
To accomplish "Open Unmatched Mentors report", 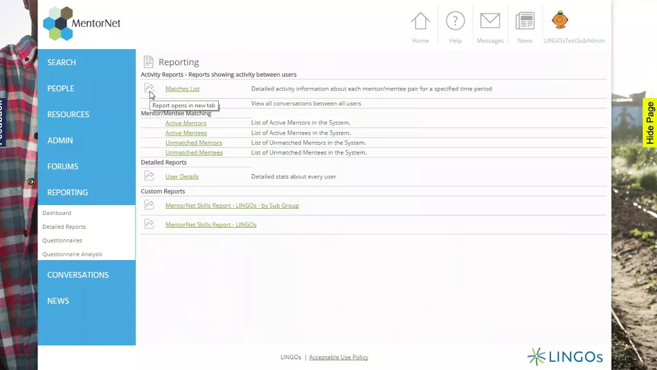I will (194, 142).
